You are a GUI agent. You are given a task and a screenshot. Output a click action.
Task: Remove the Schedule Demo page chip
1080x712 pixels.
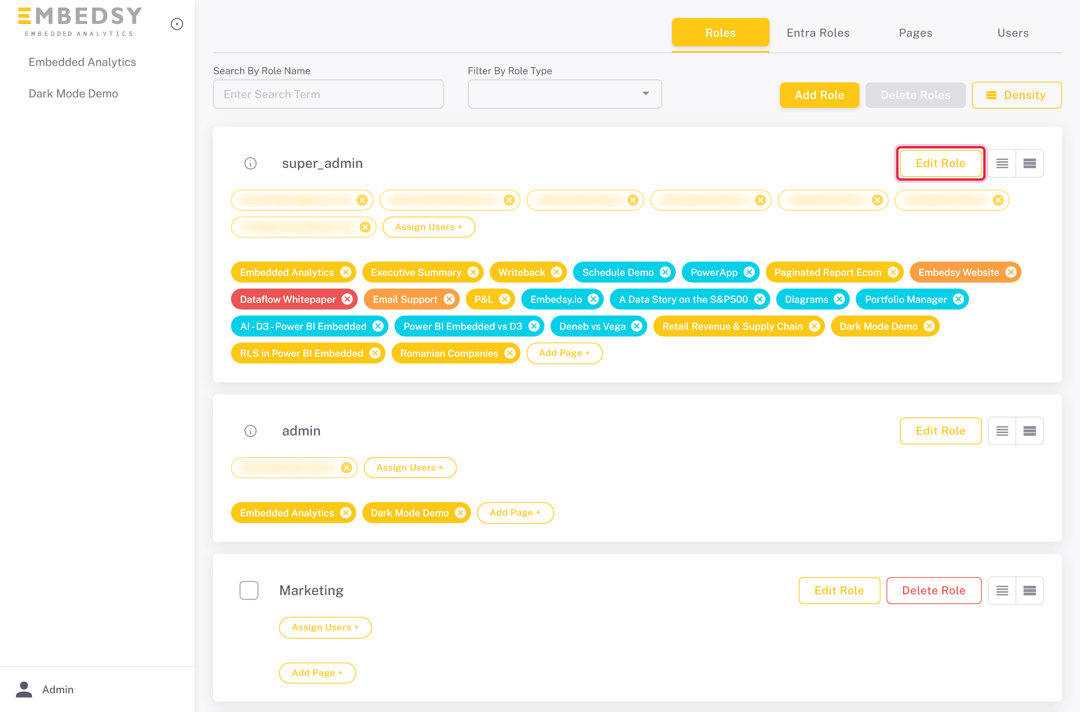665,272
